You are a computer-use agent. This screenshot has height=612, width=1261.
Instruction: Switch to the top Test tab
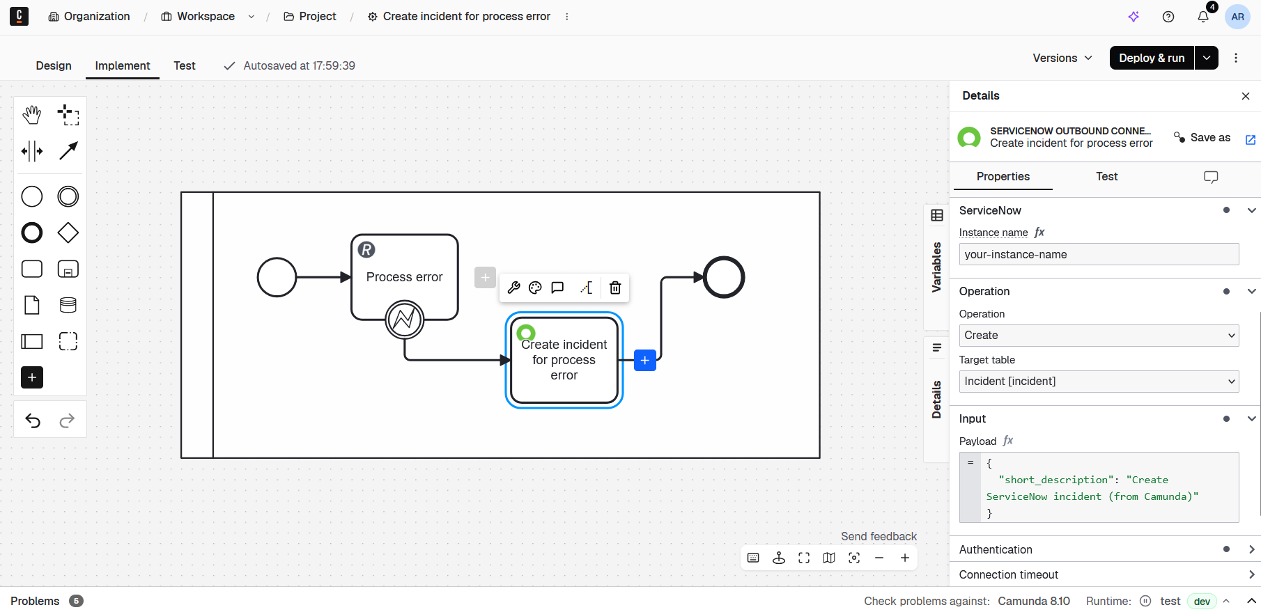click(185, 65)
